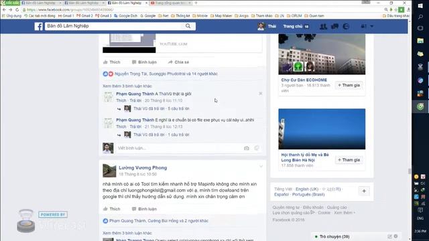This screenshot has width=429, height=241.
Task: Click Lường Vương Phong avatar thumbnail
Action: (x=109, y=171)
